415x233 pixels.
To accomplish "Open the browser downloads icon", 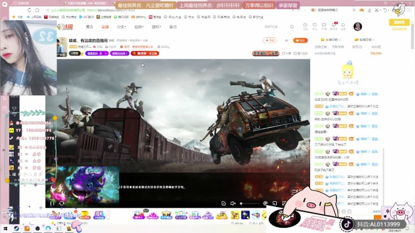I will pos(369,10).
